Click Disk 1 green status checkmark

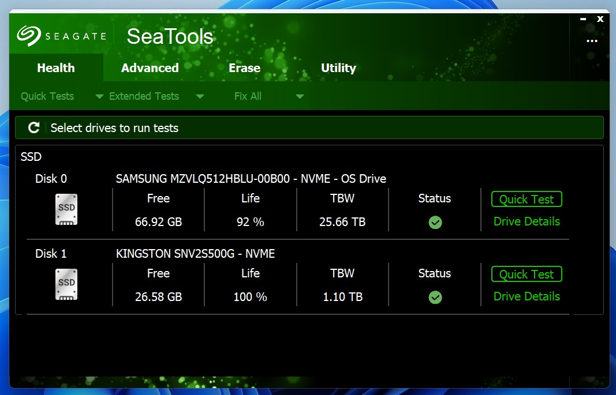(435, 298)
